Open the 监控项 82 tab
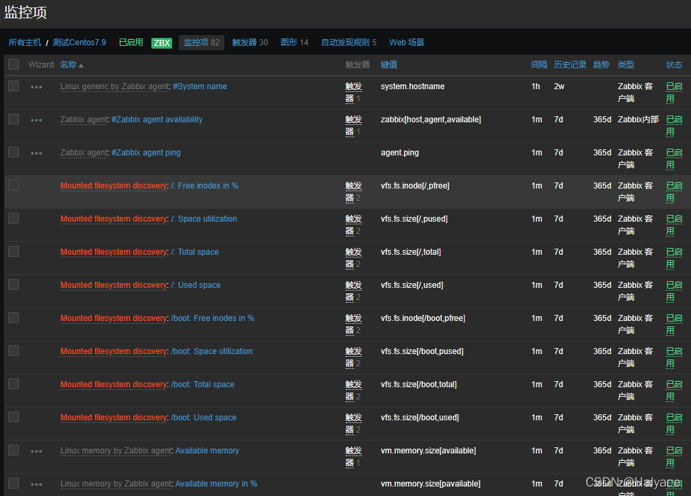This screenshot has height=496, width=691. [201, 43]
